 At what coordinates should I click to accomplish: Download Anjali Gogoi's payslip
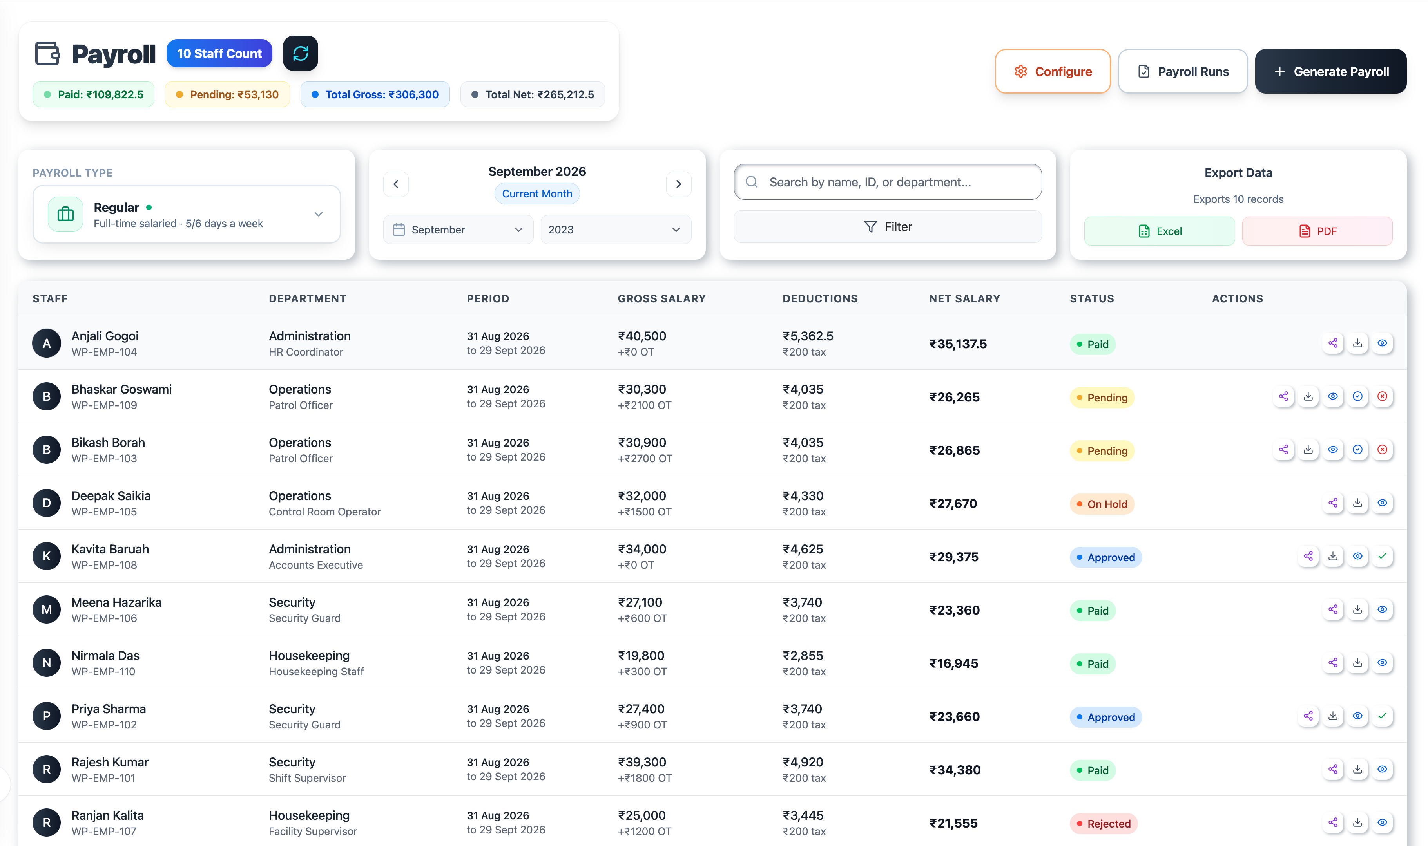pyautogui.click(x=1358, y=343)
